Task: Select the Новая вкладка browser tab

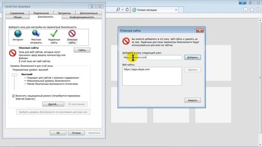Action: point(155,10)
